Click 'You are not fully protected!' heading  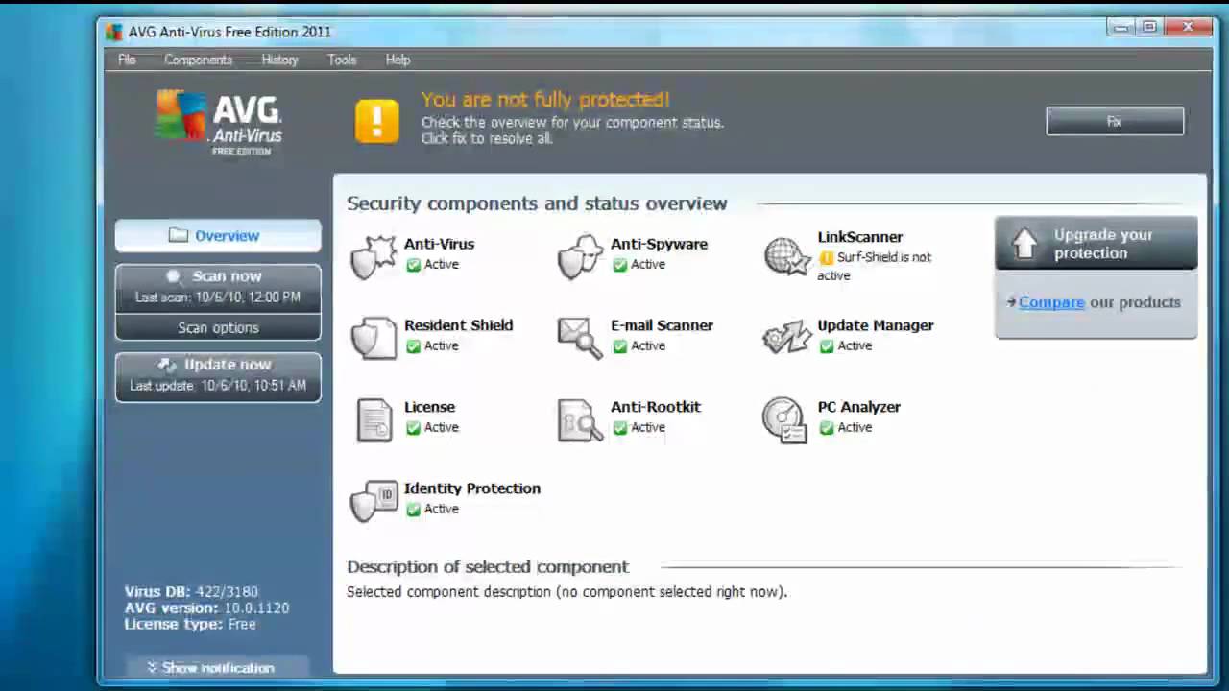tap(545, 100)
